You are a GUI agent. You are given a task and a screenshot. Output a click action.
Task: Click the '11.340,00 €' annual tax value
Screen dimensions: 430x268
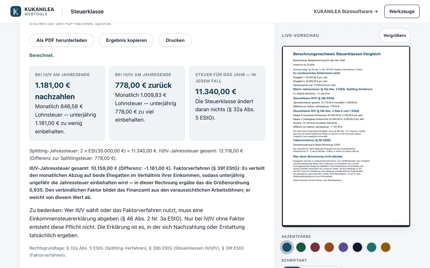[x=216, y=91]
